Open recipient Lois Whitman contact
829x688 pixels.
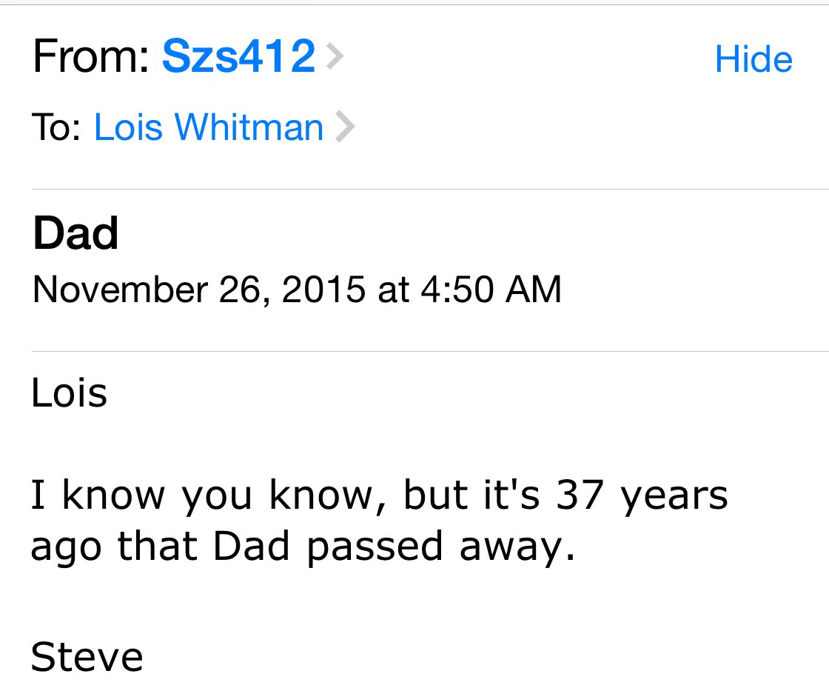click(209, 127)
